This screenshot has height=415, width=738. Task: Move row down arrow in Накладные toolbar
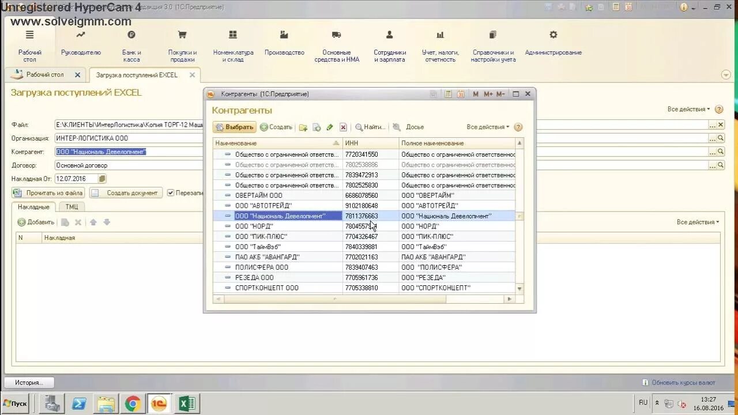[x=107, y=222]
